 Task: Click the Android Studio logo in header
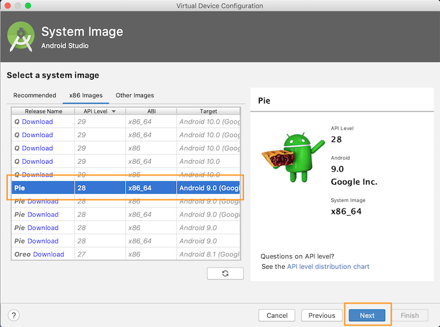(x=21, y=37)
